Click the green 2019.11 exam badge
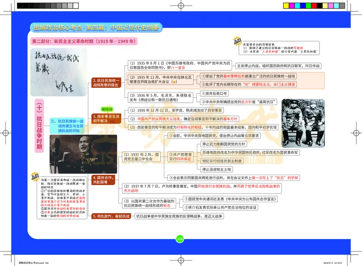The height and width of the screenshot is (266, 362). 107,109
